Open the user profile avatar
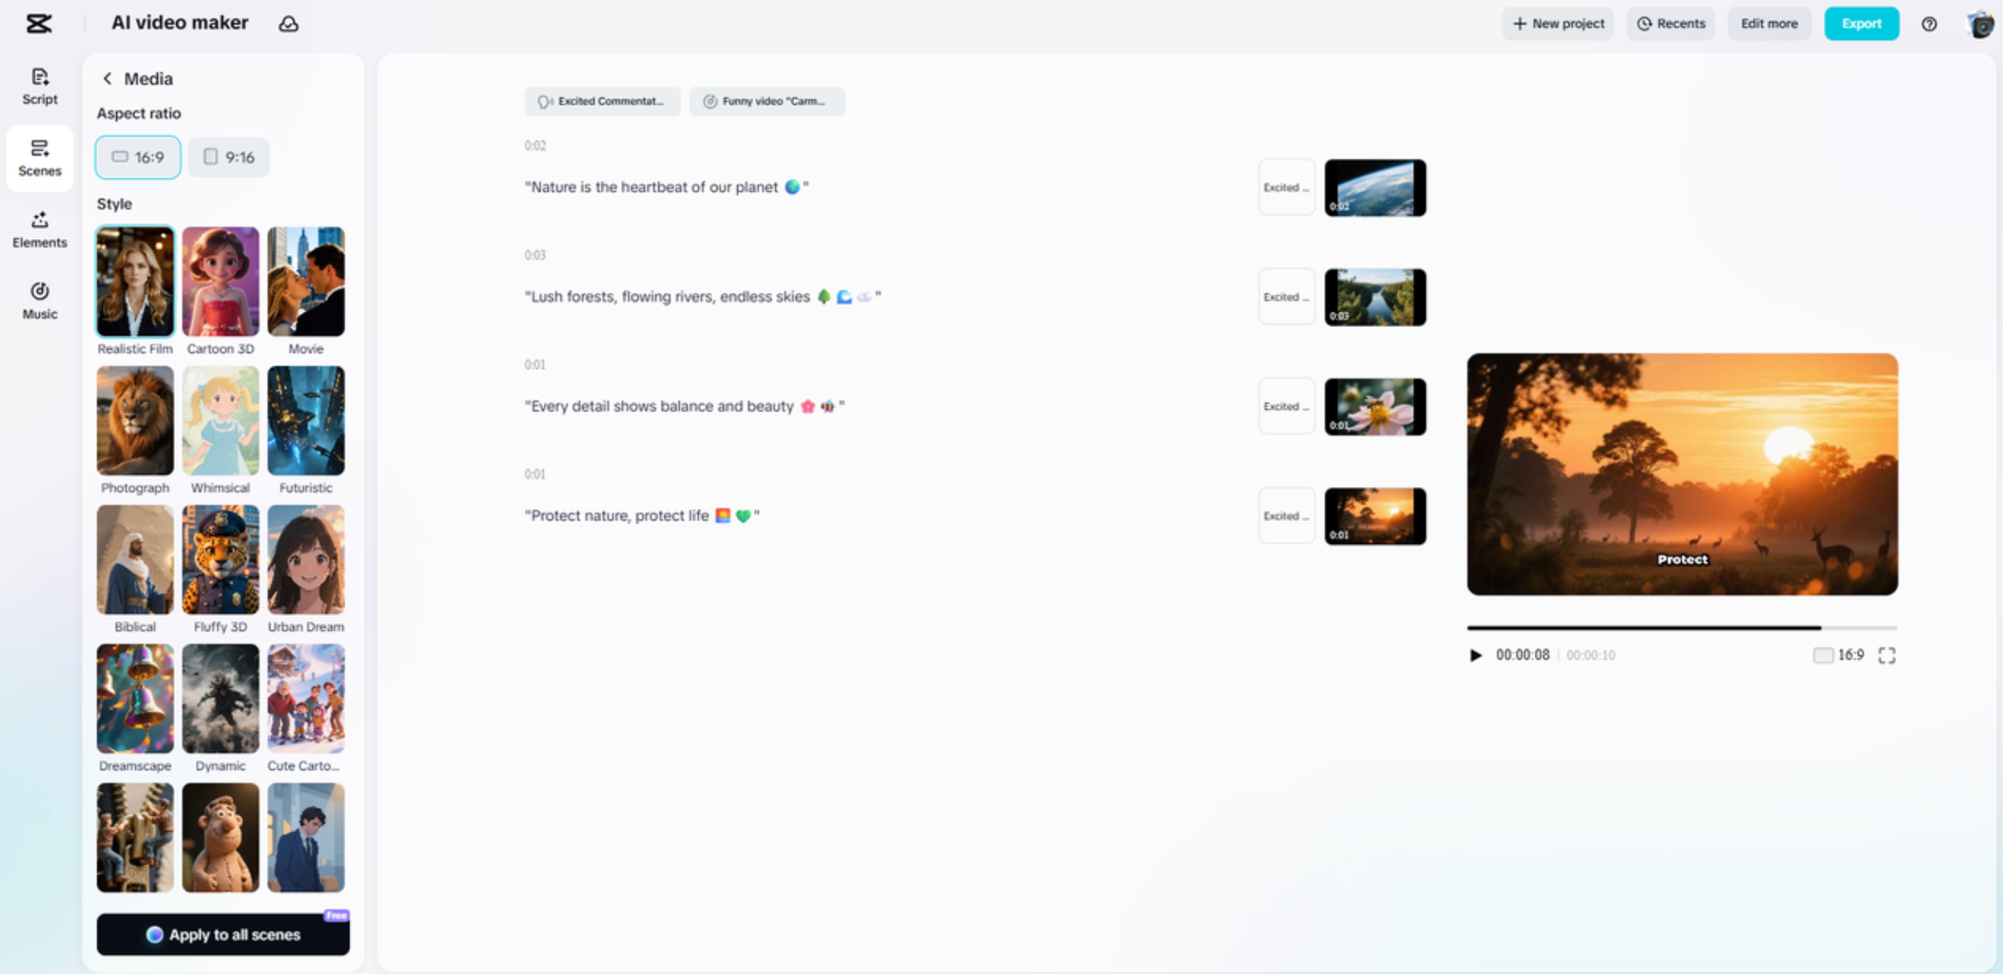 coord(1979,24)
